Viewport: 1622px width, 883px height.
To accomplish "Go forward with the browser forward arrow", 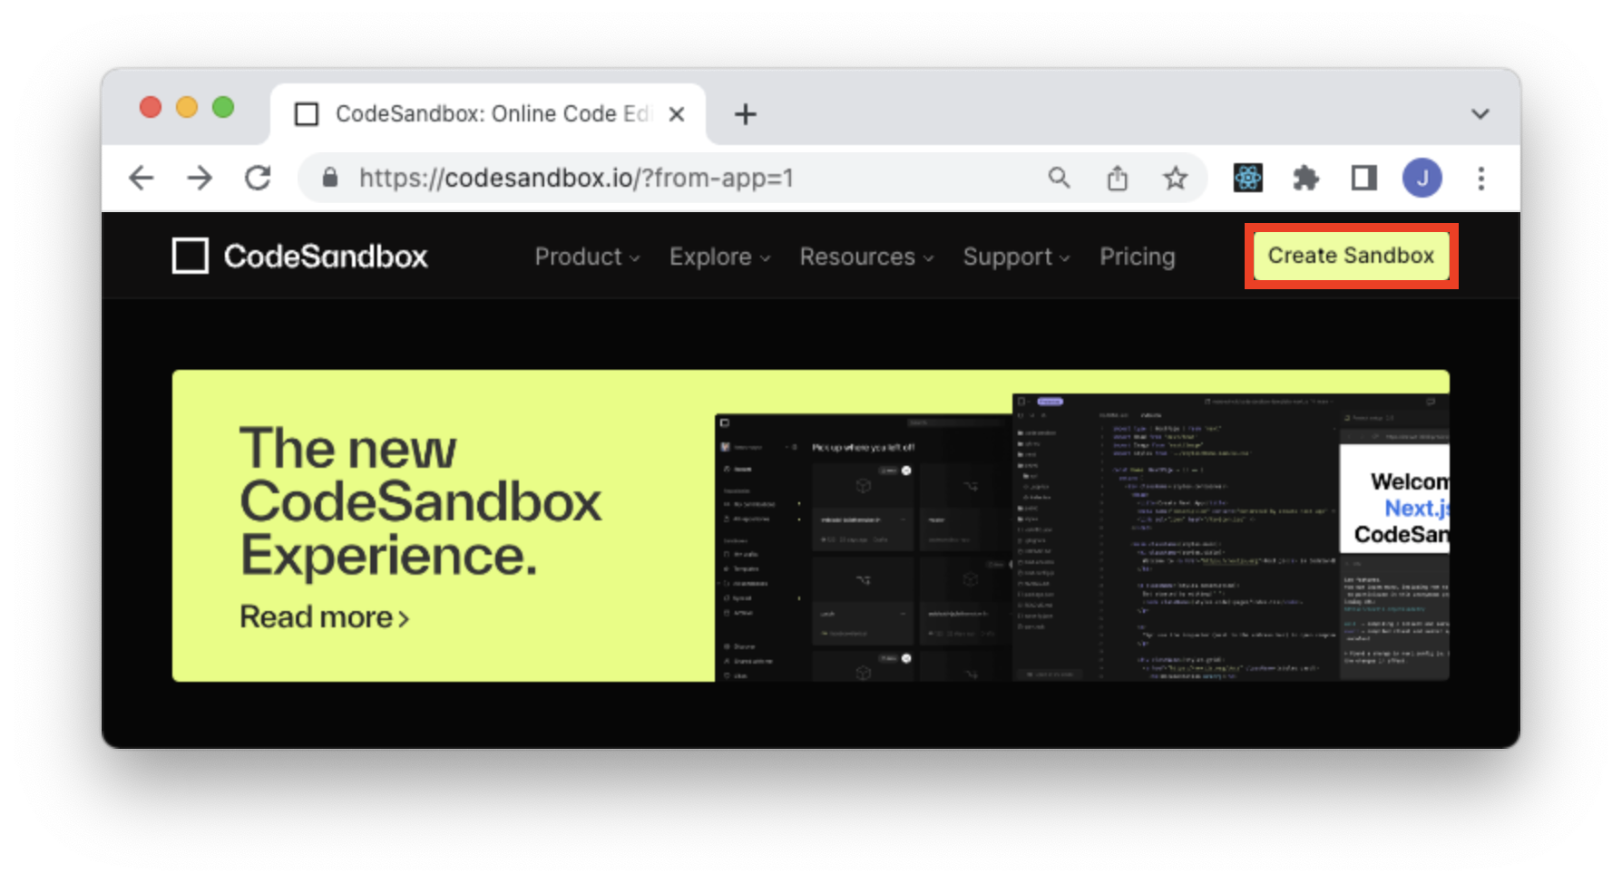I will tap(200, 178).
